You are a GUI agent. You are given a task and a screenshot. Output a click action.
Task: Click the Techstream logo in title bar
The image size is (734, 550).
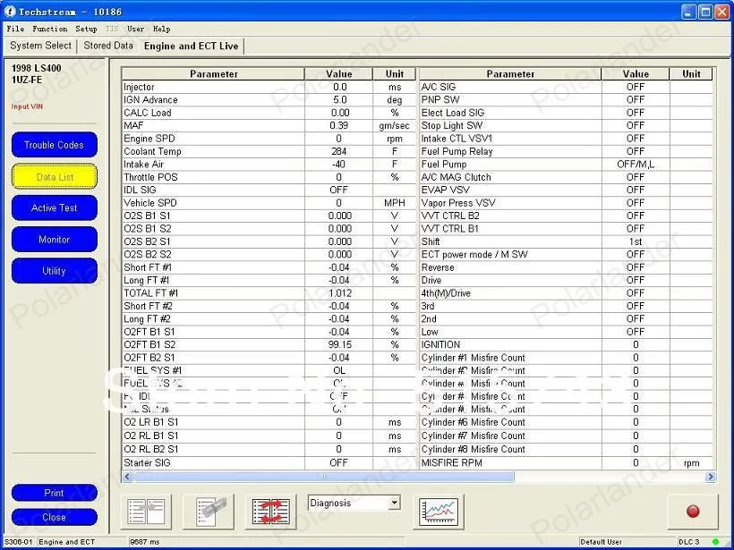coord(10,12)
